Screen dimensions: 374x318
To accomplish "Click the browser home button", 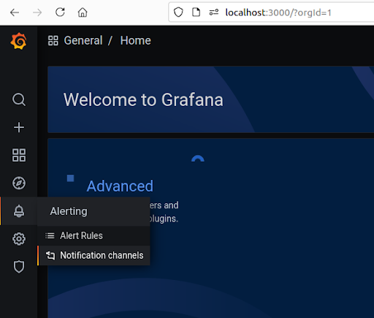I will point(83,12).
